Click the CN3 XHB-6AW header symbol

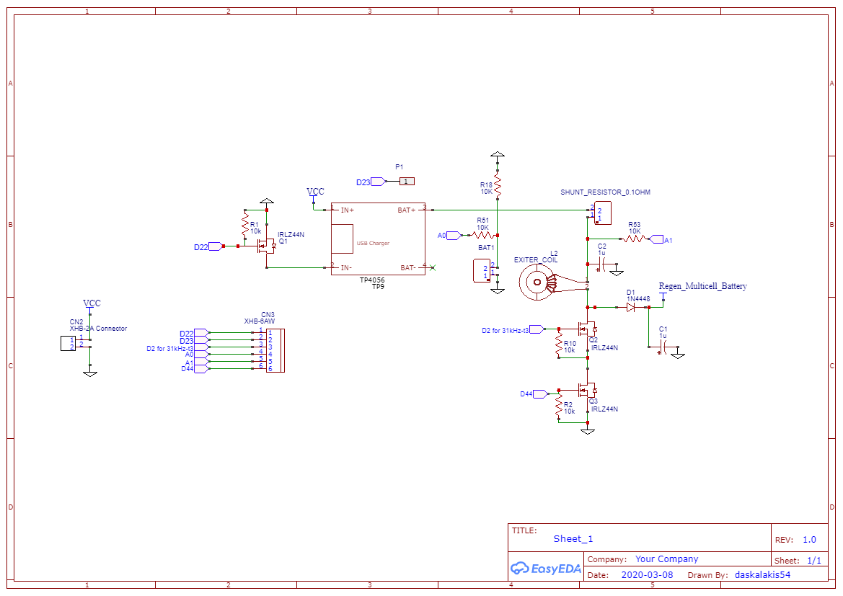click(273, 352)
